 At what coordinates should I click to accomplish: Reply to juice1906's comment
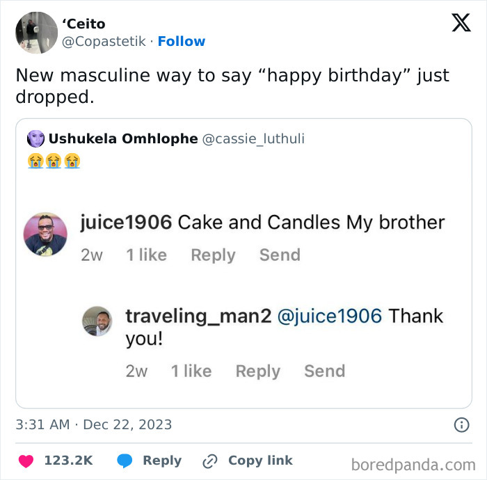coord(213,255)
